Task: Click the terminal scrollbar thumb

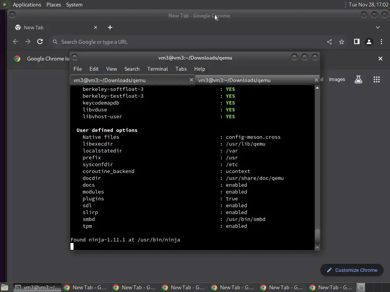Action: click(317, 236)
